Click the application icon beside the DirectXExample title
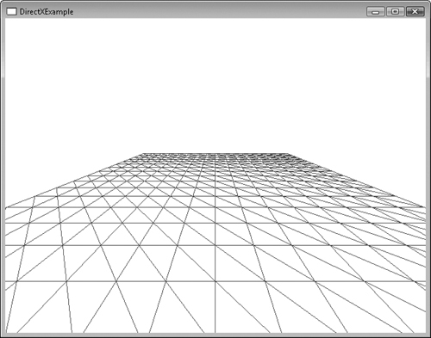This screenshot has width=431, height=338. [12, 12]
